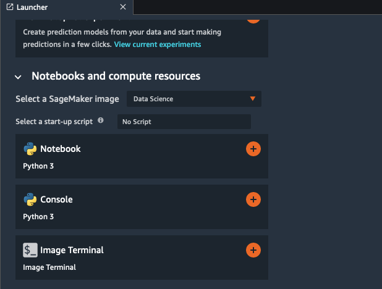Image resolution: width=382 pixels, height=289 pixels.
Task: Click the Image Terminal card title
Action: (x=72, y=250)
